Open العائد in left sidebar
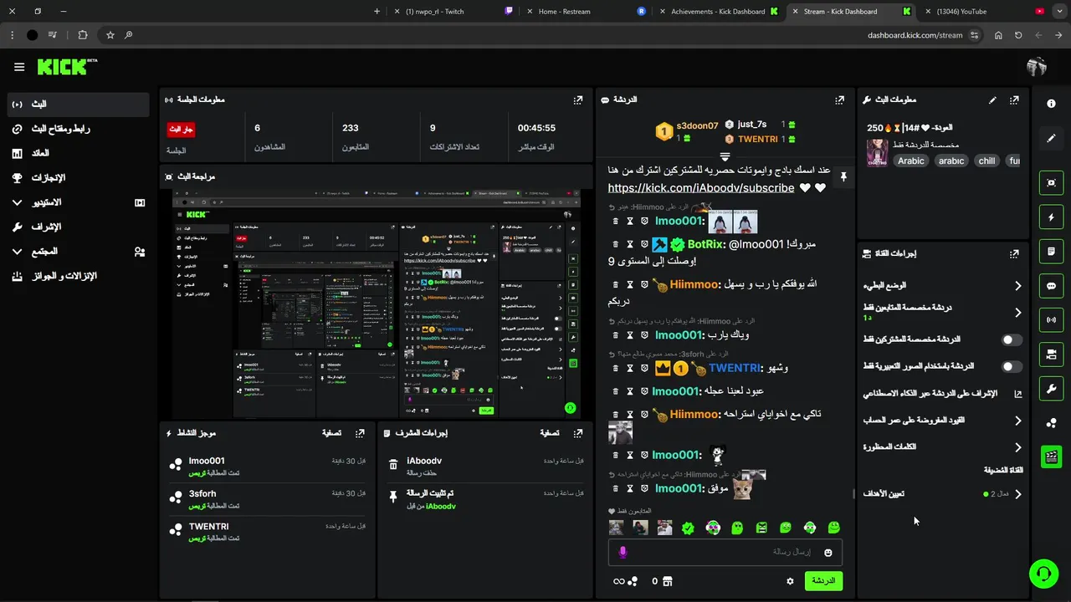 [x=79, y=154]
